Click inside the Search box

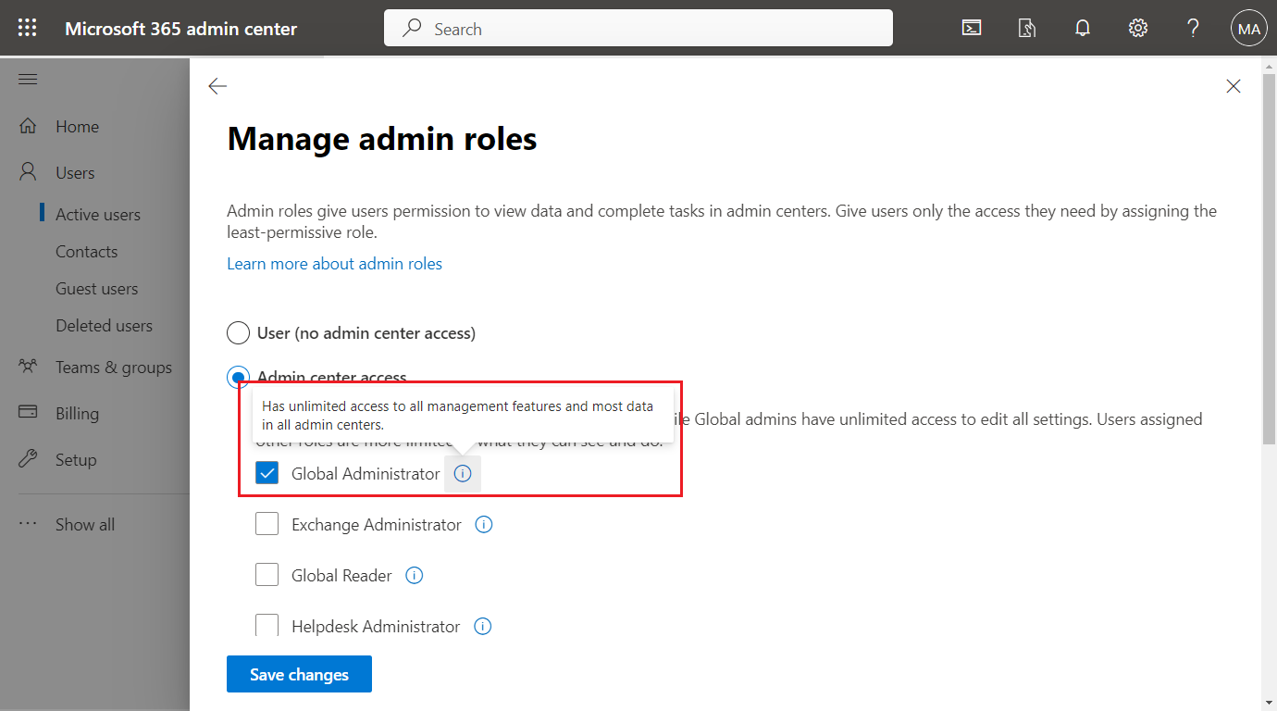(x=638, y=28)
